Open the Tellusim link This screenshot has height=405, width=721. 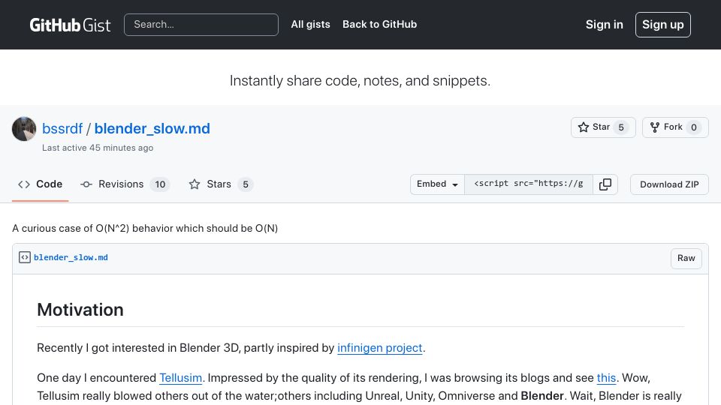click(x=181, y=378)
